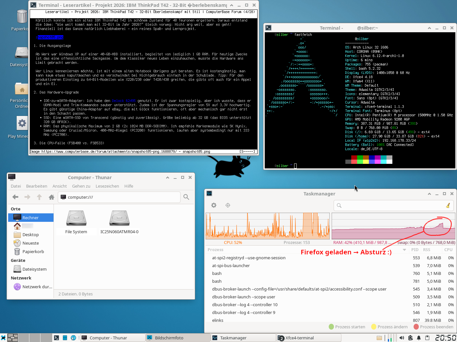The image size is (457, 342).
Task: Switch to 'Computer - Thunar' taskbar button
Action: click(x=113, y=338)
